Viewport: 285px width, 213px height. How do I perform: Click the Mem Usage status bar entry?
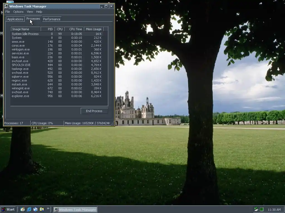(x=87, y=123)
